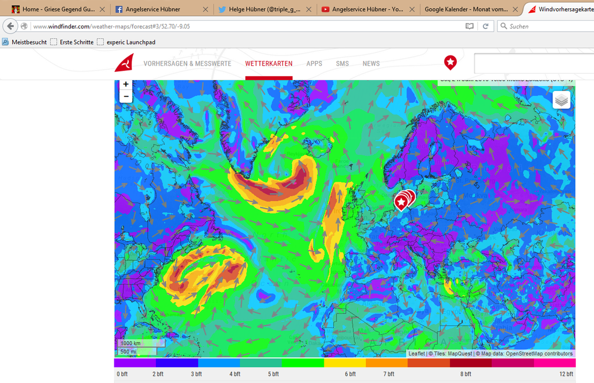Click the Leaflet attribution link
The height and width of the screenshot is (383, 594).
[416, 354]
